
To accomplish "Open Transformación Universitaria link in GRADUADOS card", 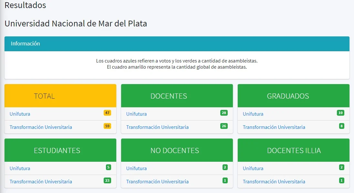I will tap(274, 127).
